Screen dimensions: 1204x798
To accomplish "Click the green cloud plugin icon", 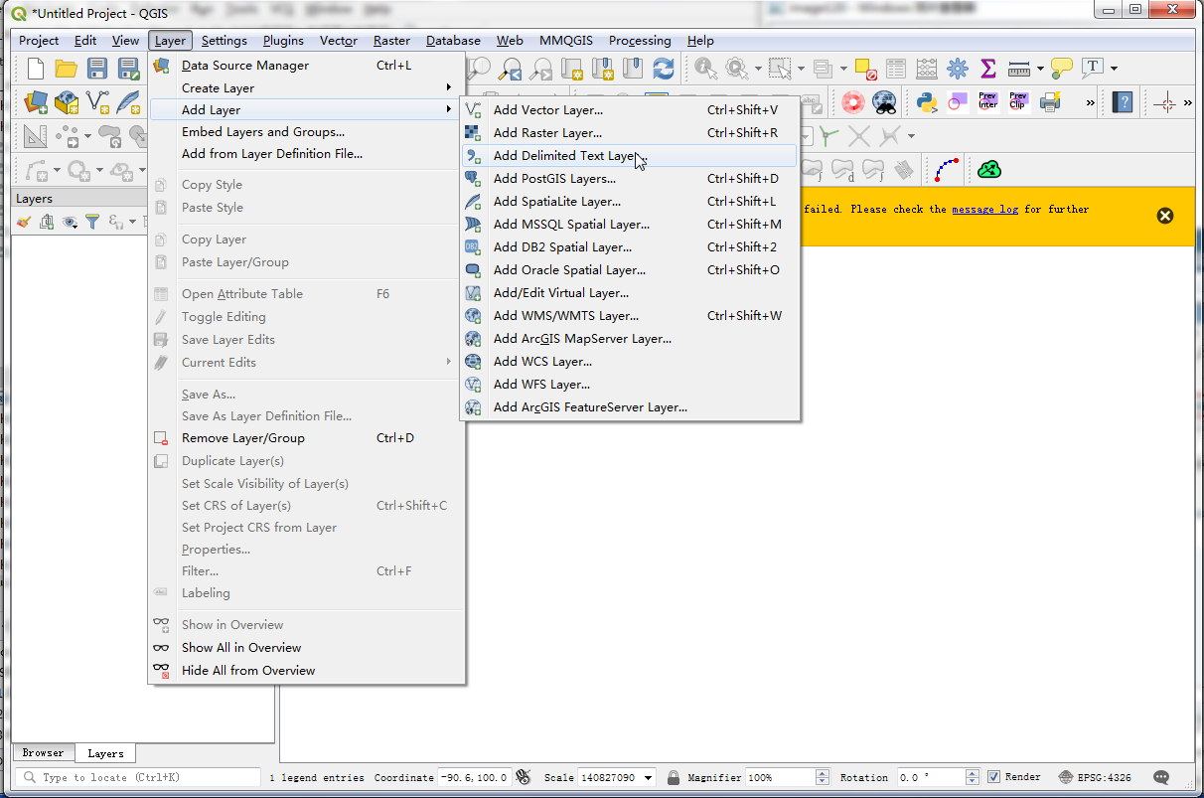I will [x=988, y=170].
